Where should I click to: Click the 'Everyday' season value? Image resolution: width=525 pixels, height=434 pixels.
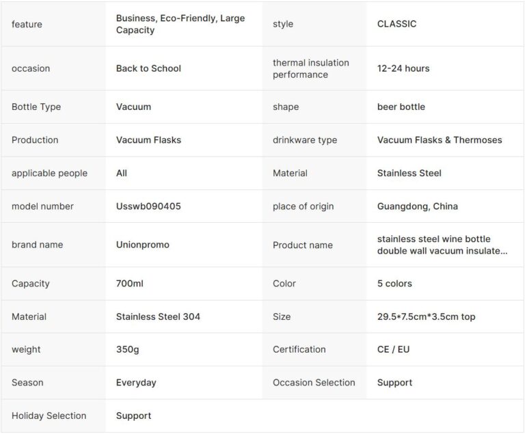tap(136, 383)
